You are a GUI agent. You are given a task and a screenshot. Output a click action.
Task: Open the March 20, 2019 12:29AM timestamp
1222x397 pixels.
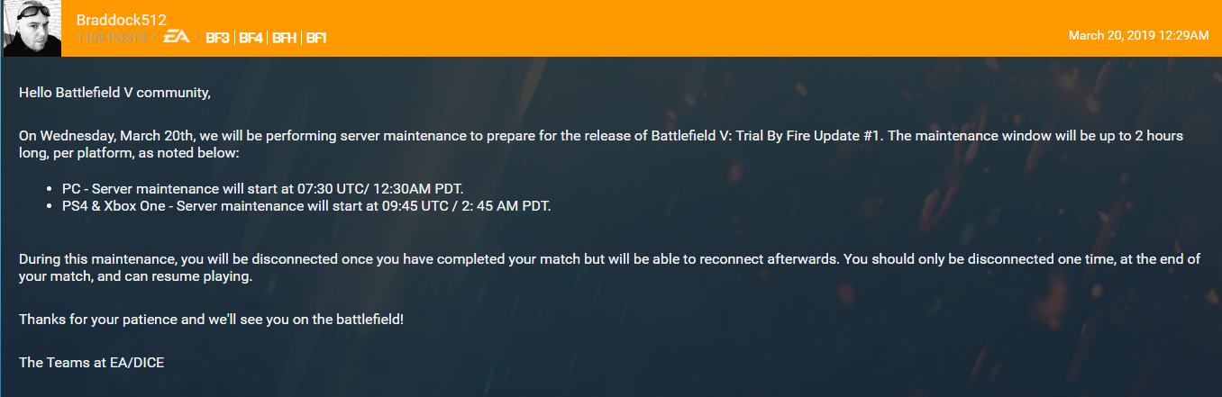click(x=1138, y=35)
